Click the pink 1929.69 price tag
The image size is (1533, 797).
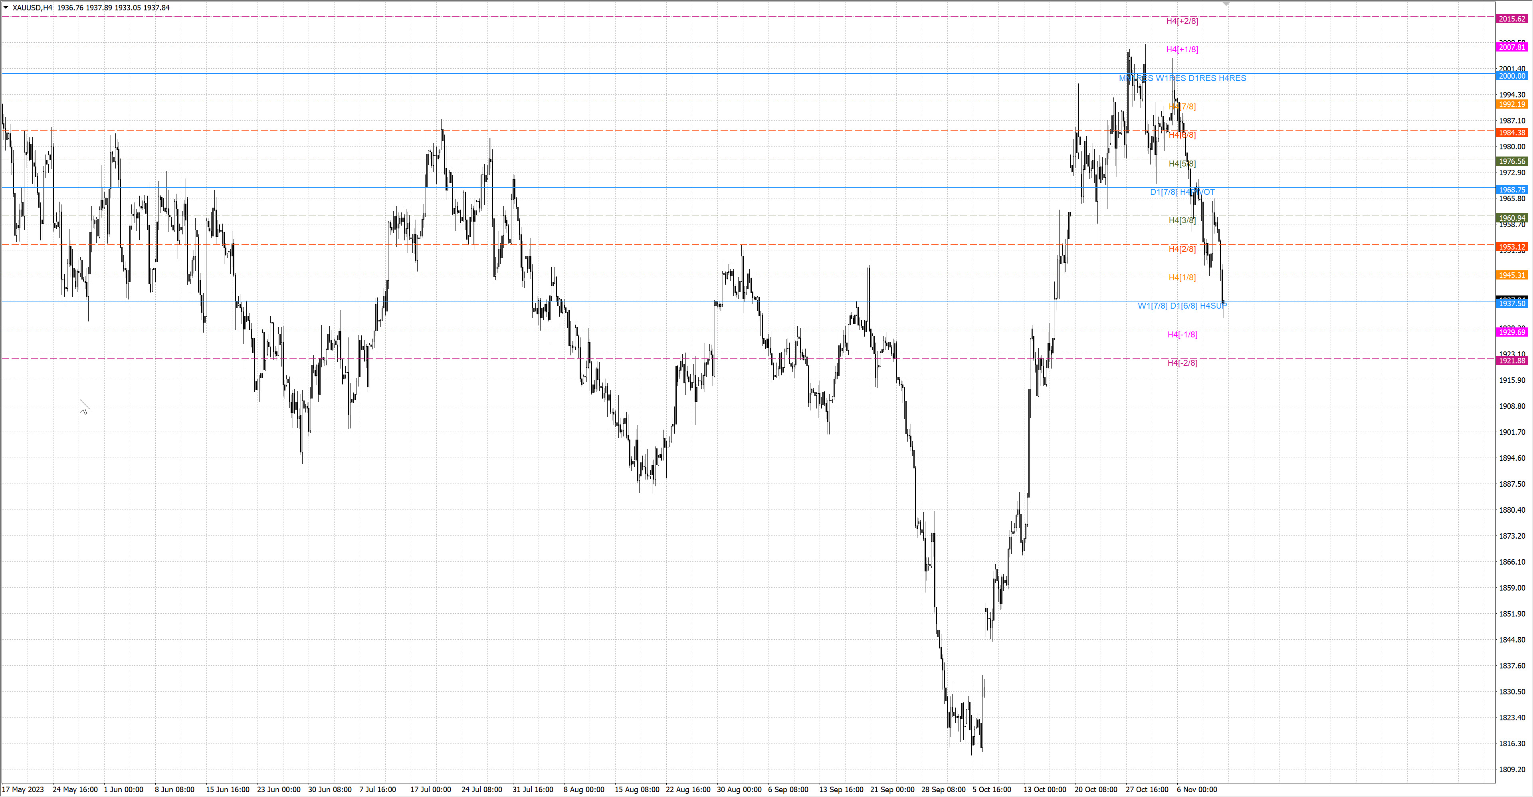(1511, 332)
